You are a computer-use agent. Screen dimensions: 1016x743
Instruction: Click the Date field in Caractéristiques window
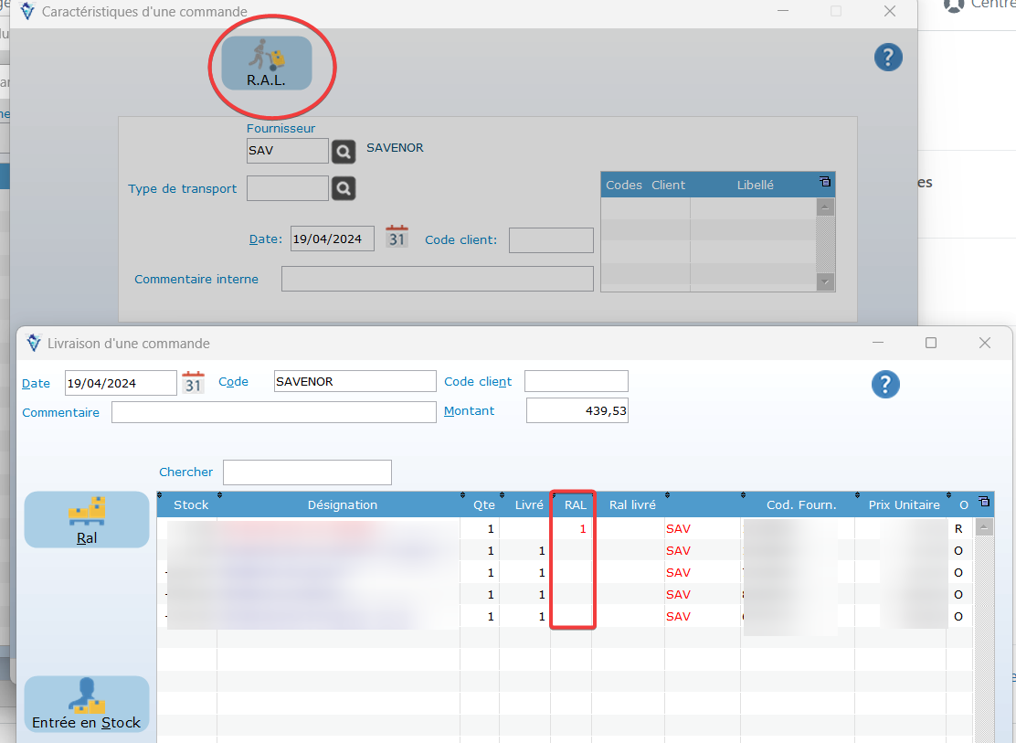[333, 239]
